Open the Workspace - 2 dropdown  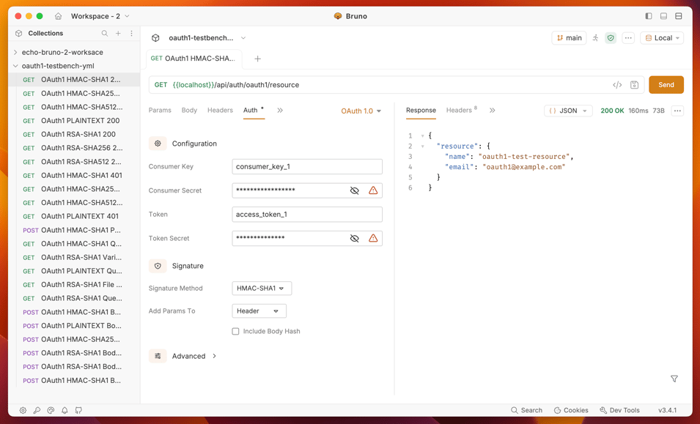100,16
